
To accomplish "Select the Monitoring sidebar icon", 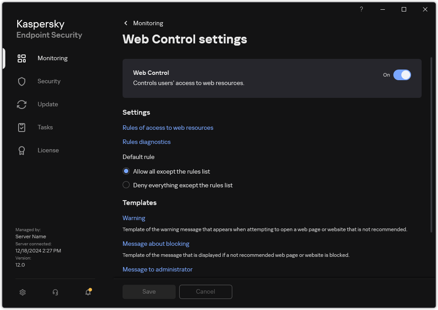I will tap(22, 58).
